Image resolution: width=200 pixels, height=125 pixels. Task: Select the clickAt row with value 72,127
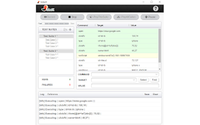pos(117,60)
